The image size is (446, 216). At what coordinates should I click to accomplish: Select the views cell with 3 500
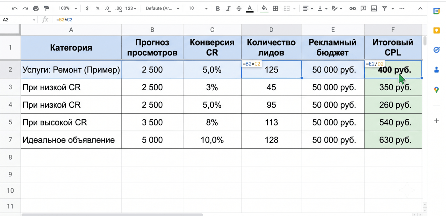(152, 122)
